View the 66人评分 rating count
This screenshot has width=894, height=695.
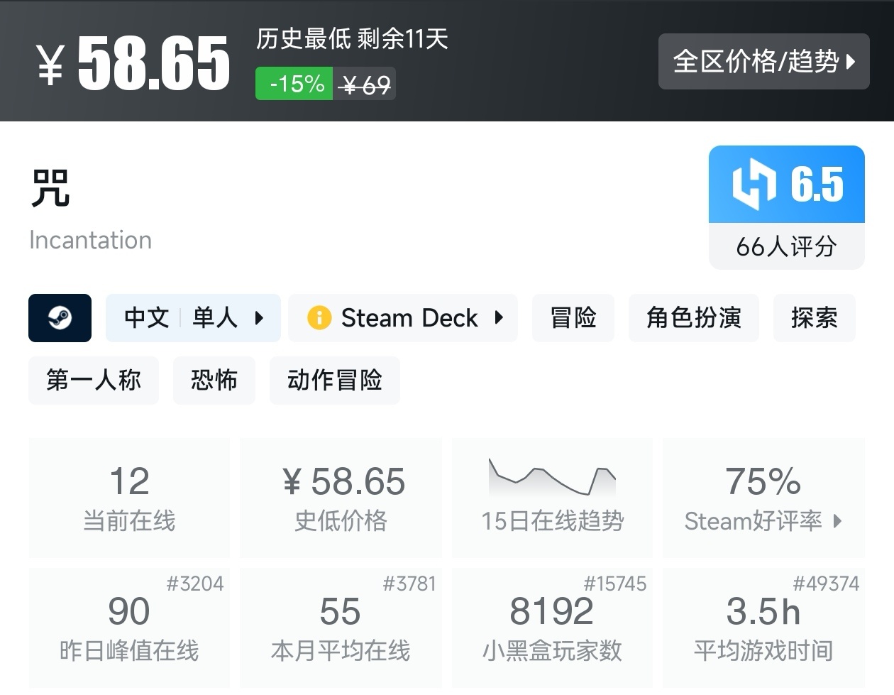click(786, 246)
